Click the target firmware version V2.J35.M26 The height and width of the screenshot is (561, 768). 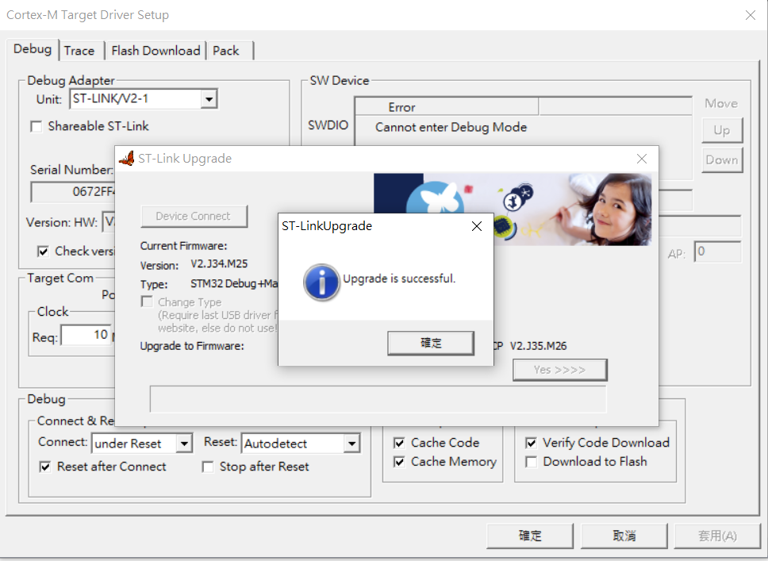(x=538, y=346)
